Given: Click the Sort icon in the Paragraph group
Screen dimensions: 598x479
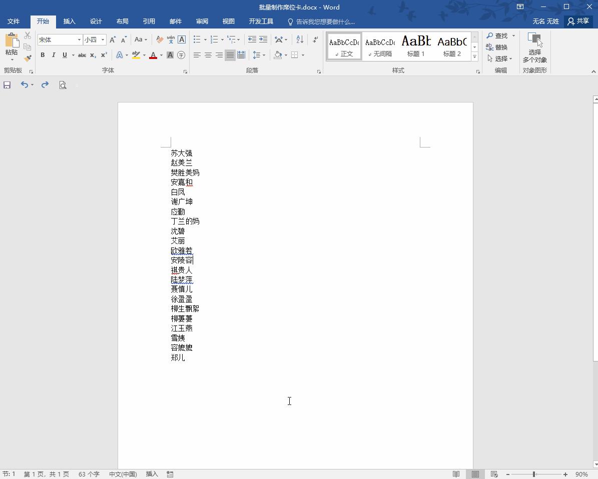Looking at the screenshot, I should 300,39.
